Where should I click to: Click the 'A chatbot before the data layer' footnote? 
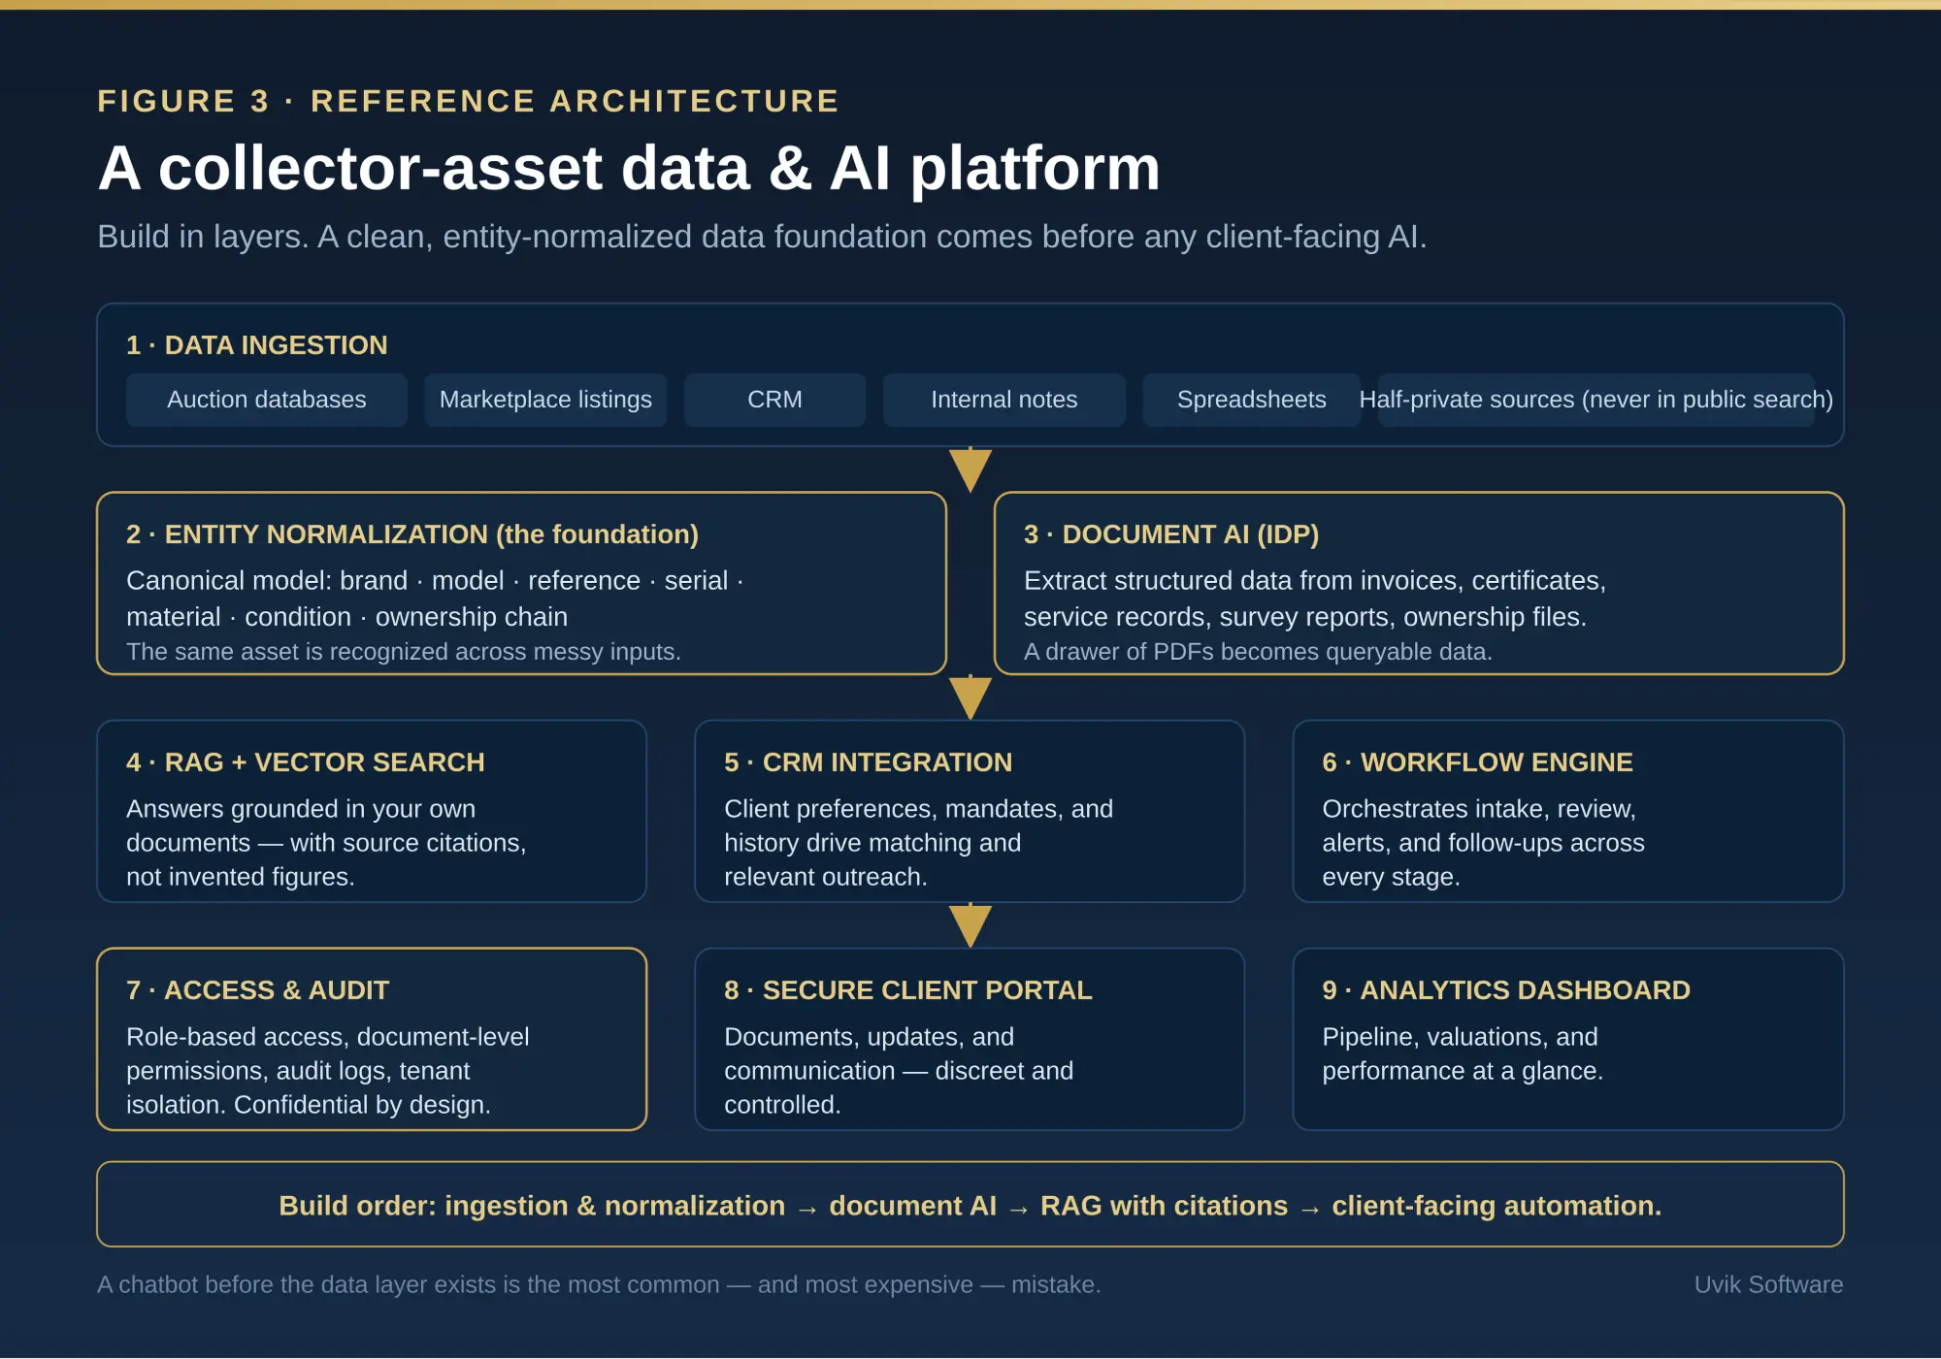599,1284
